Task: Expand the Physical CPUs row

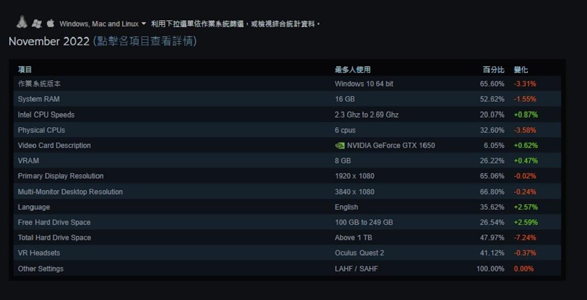Action: (41, 130)
